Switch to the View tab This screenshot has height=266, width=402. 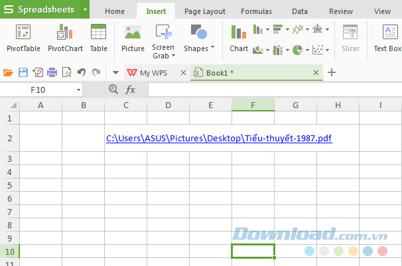(382, 11)
